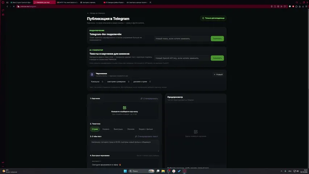309x174 pixels.
Task: Click Заменить button for Telegram token
Action: [217, 38]
